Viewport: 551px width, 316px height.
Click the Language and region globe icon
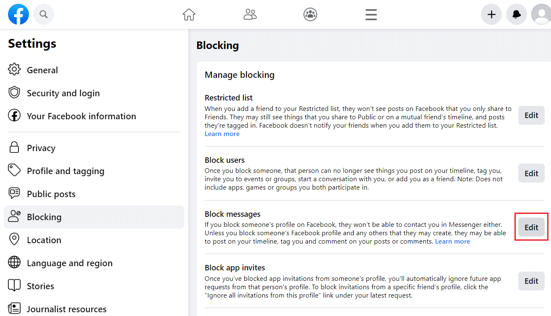click(x=14, y=262)
